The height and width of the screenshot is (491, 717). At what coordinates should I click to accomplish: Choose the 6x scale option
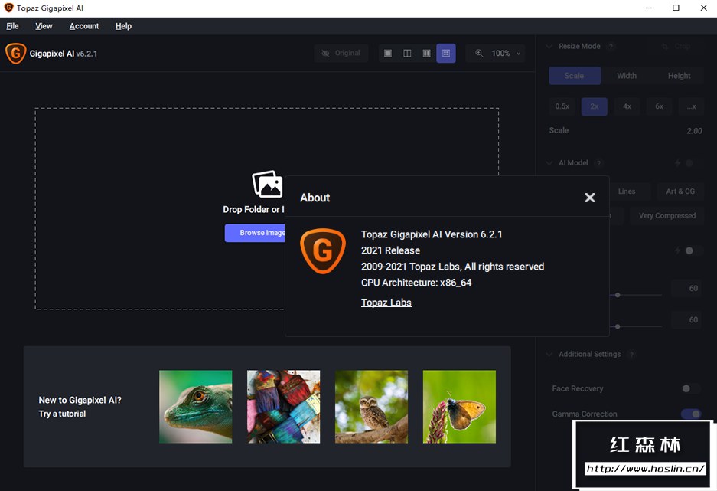(659, 106)
